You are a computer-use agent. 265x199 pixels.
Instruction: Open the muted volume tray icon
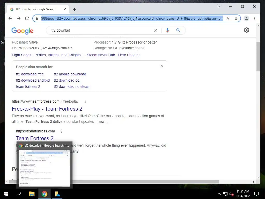coord(231,194)
